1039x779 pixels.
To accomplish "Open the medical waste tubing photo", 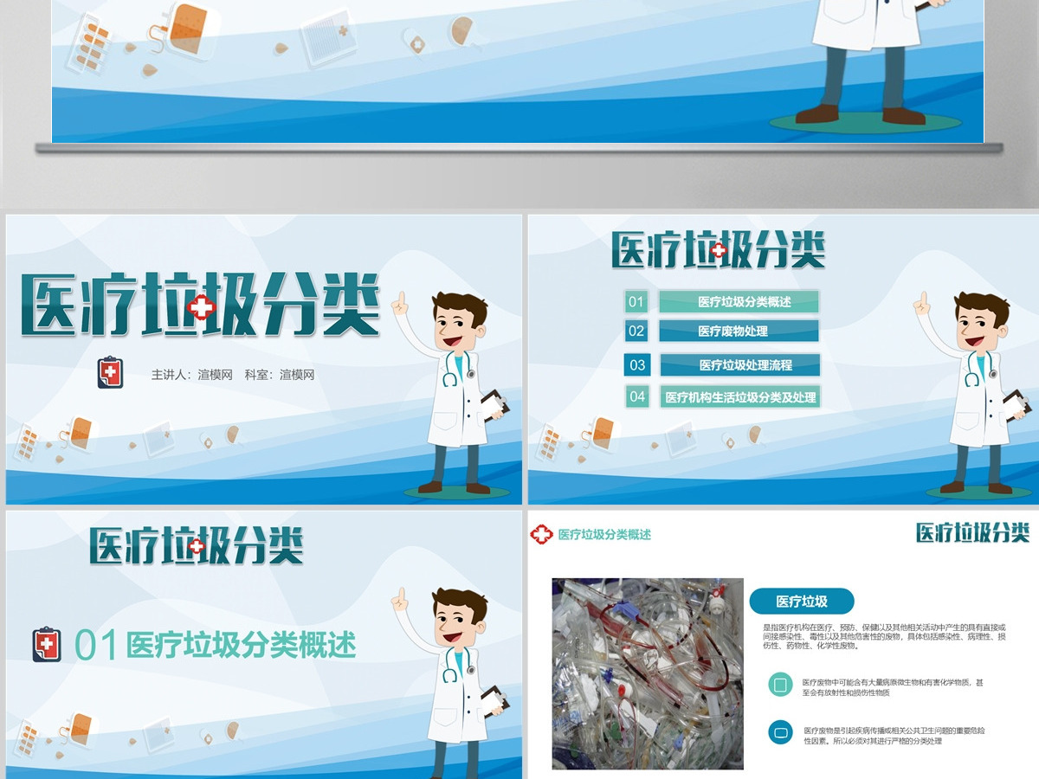I will tap(648, 674).
